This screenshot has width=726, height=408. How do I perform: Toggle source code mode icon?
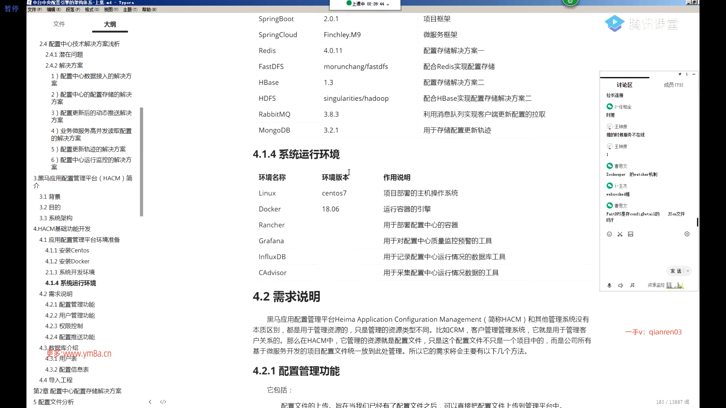(x=163, y=402)
